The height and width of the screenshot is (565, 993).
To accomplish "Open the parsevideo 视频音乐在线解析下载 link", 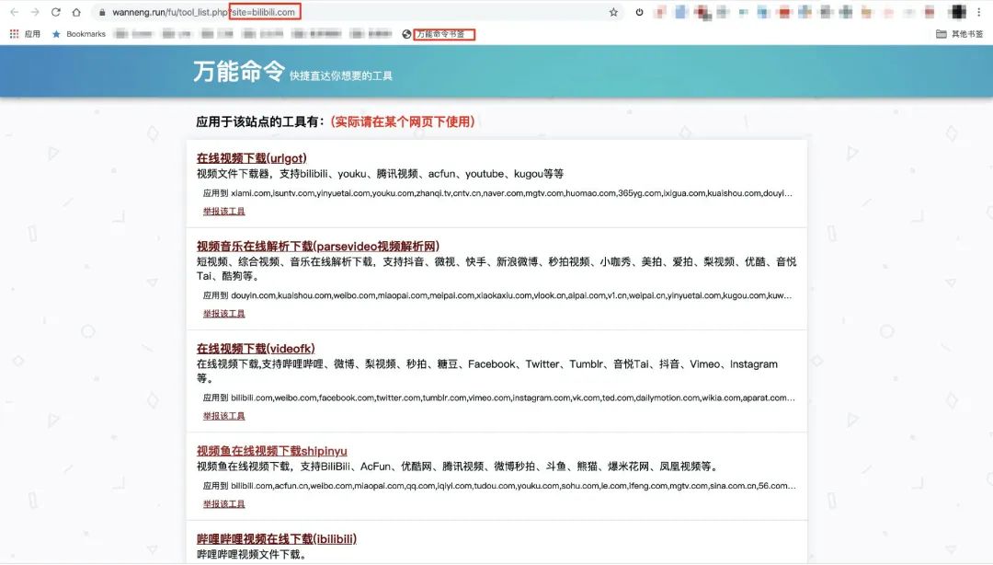I will tap(318, 245).
